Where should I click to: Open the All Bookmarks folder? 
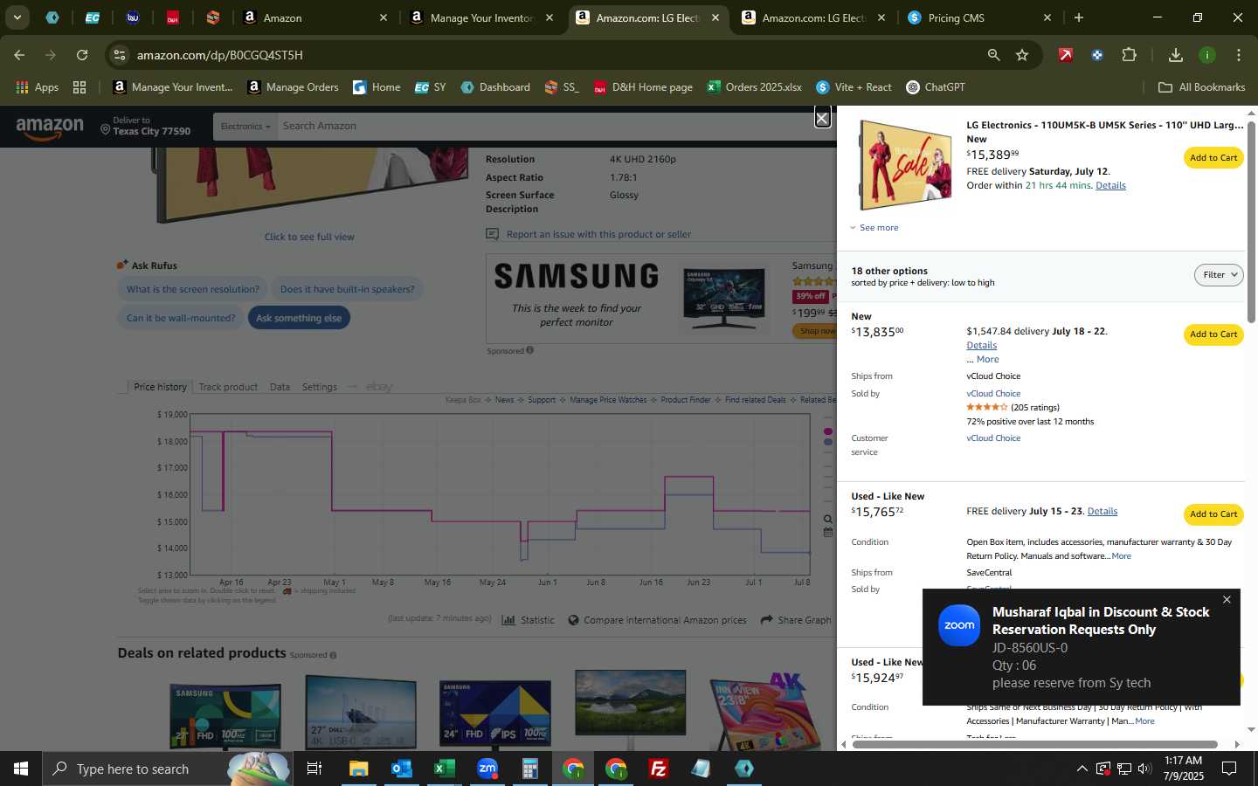pos(1201,87)
